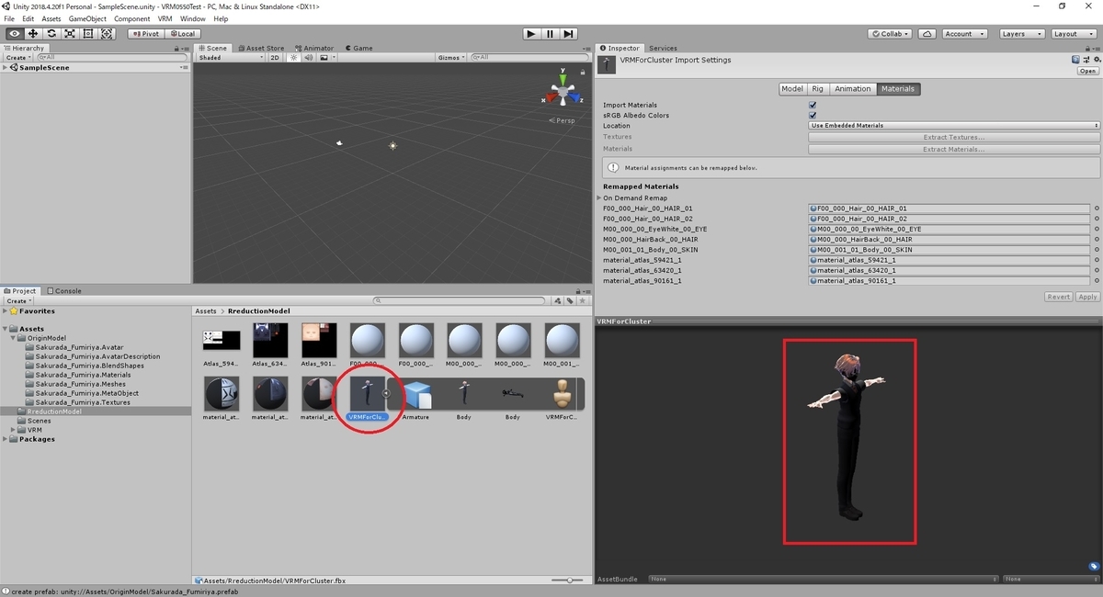This screenshot has height=597, width=1103.
Task: Open the File menu
Action: [10, 18]
